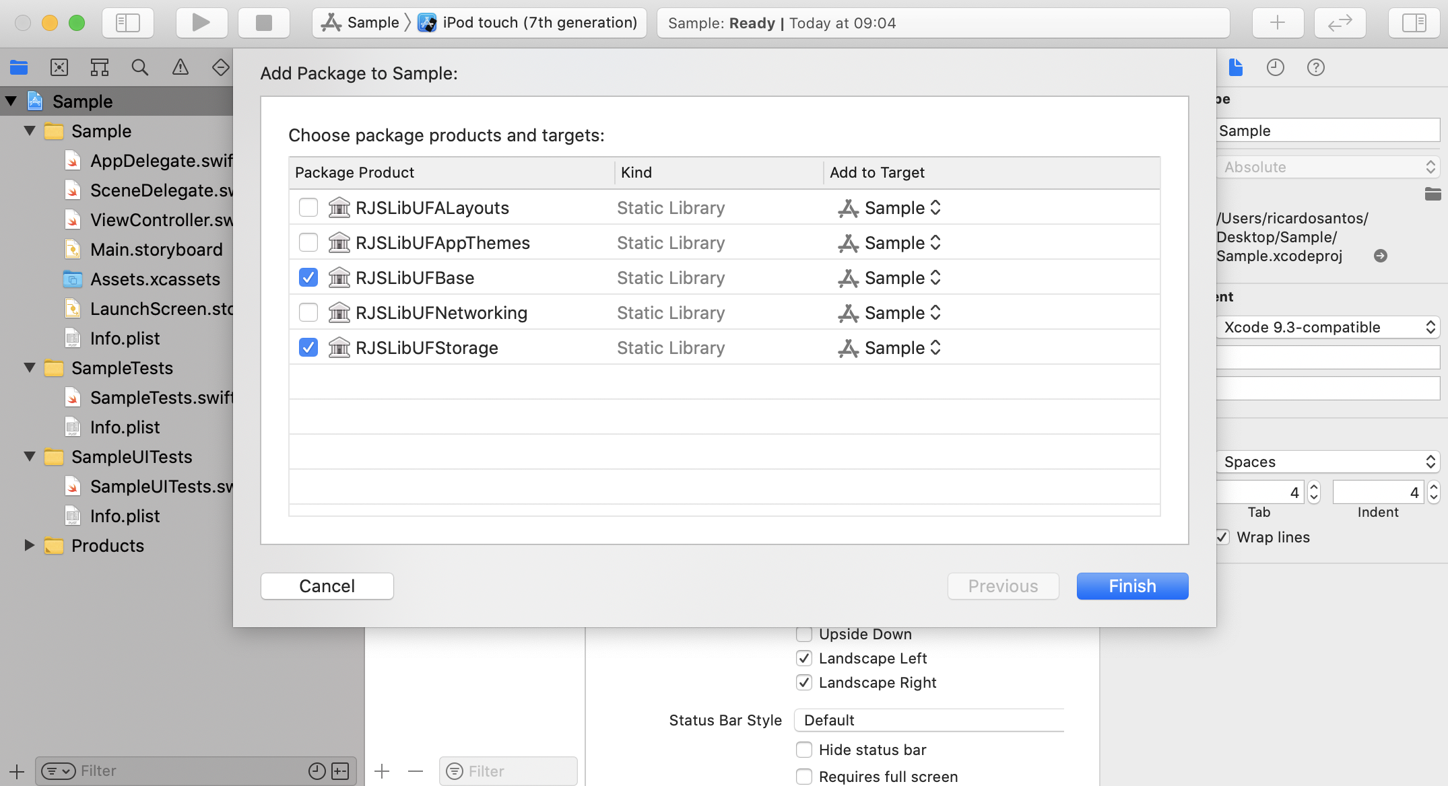Image resolution: width=1448 pixels, height=786 pixels.
Task: Click the Cancel button
Action: point(327,586)
